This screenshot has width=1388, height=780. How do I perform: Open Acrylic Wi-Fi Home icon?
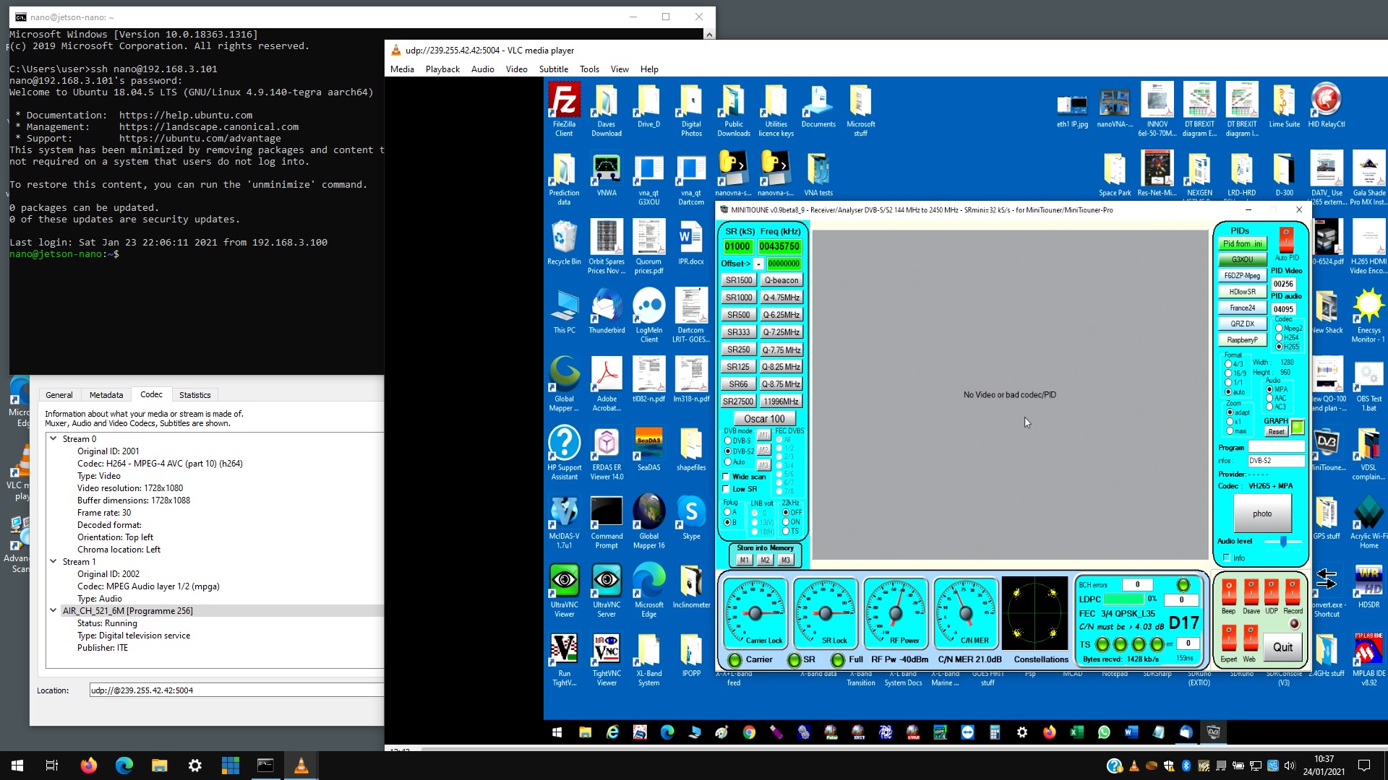click(x=1368, y=521)
